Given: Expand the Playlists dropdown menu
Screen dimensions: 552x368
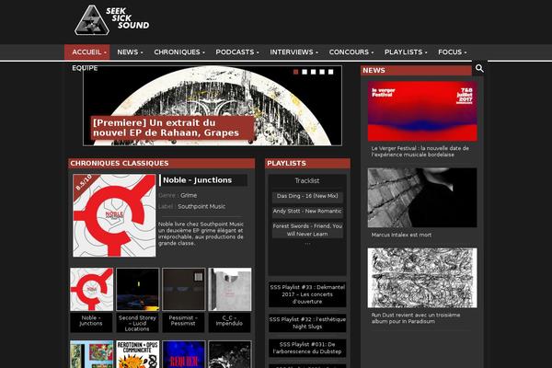Looking at the screenshot, I should point(406,52).
